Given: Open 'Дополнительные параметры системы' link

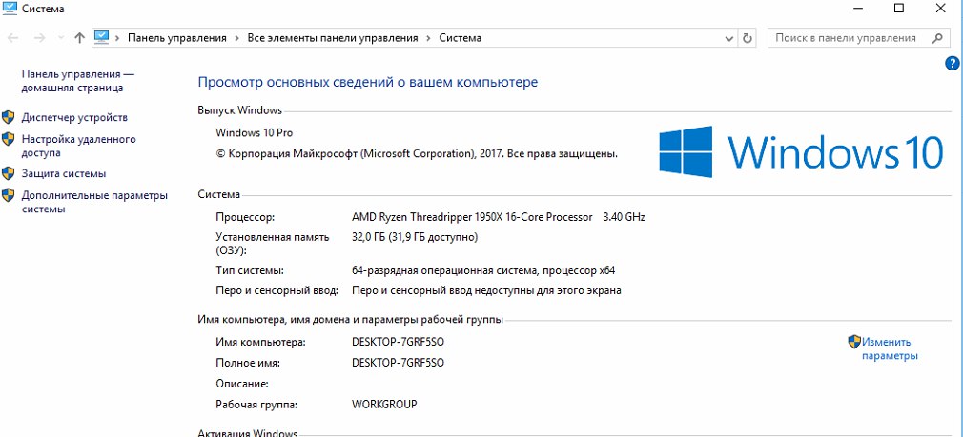Looking at the screenshot, I should 94,202.
